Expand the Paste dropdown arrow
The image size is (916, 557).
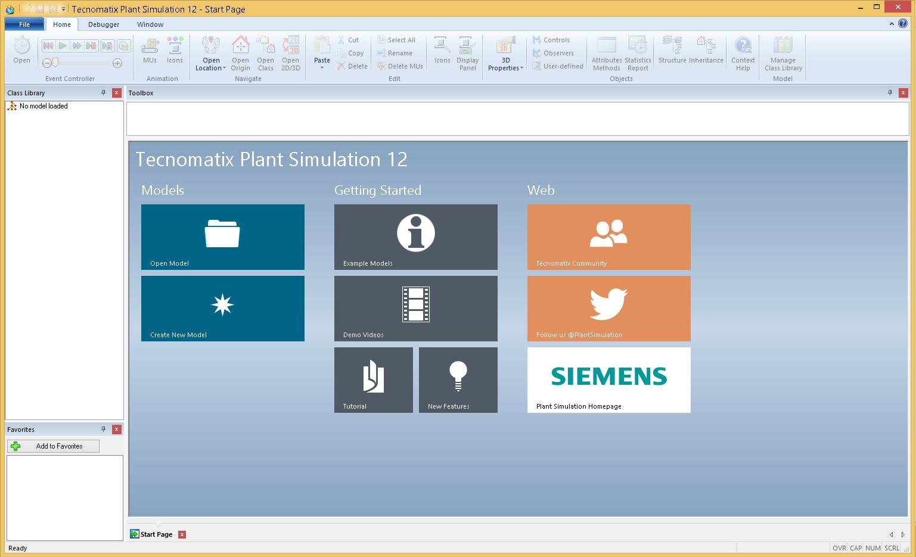pyautogui.click(x=322, y=67)
